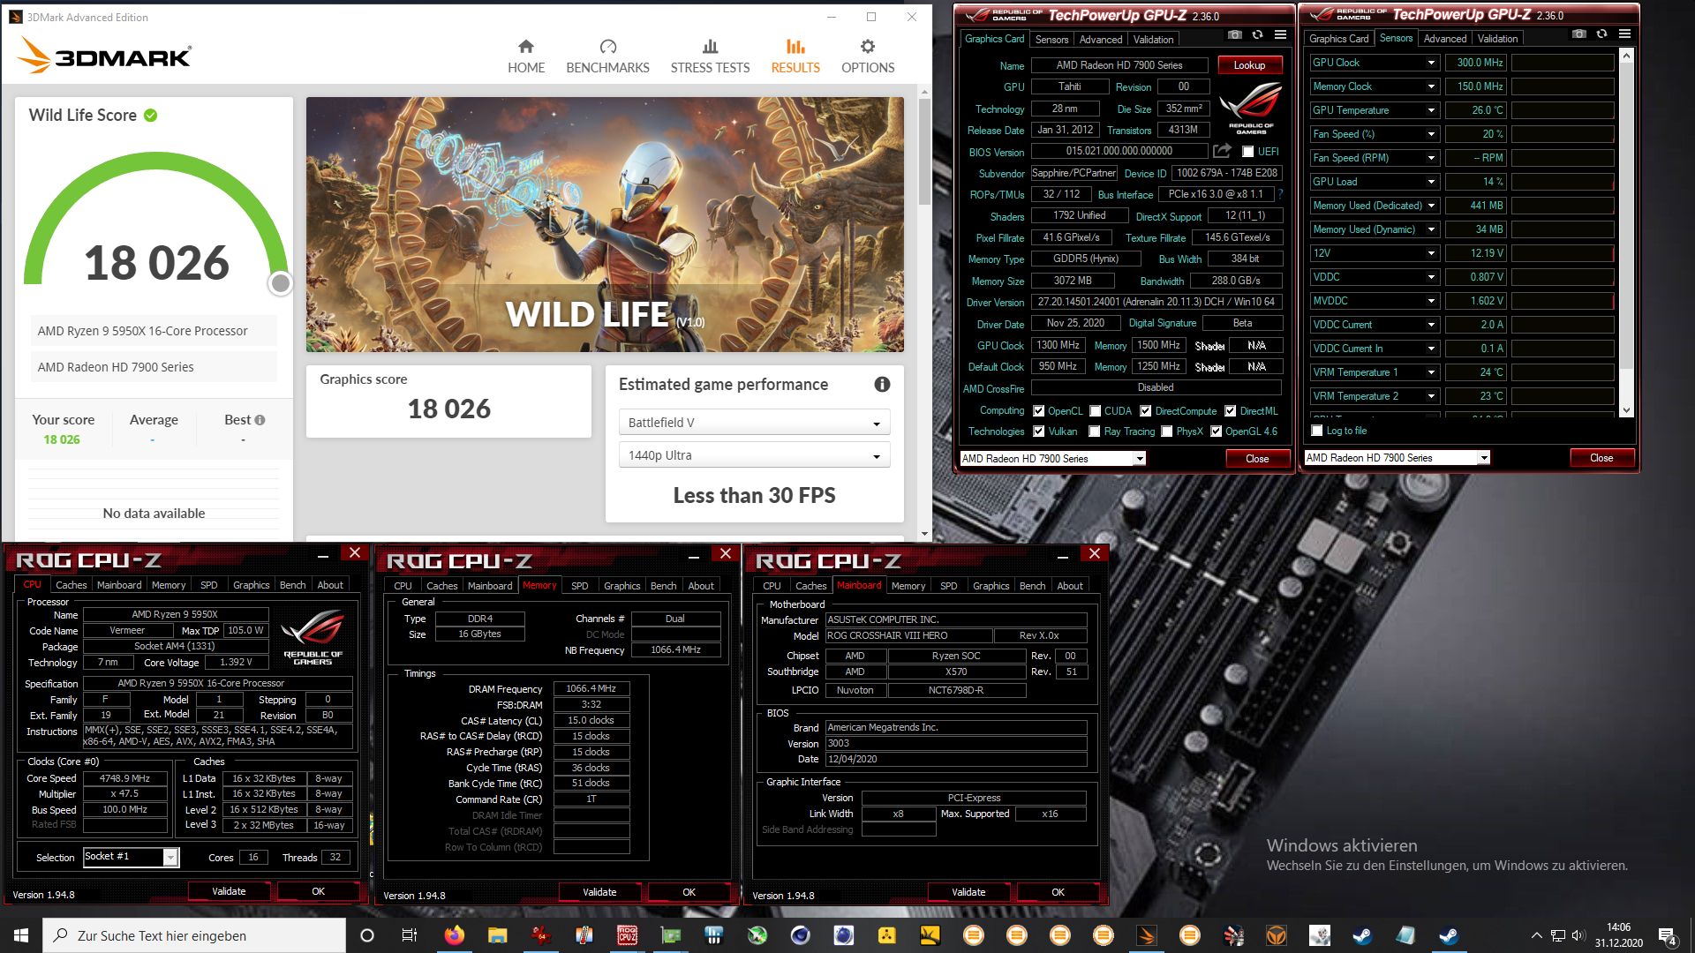Open the BENCHMARKS section in 3DMark
The width and height of the screenshot is (1695, 953).
click(607, 56)
